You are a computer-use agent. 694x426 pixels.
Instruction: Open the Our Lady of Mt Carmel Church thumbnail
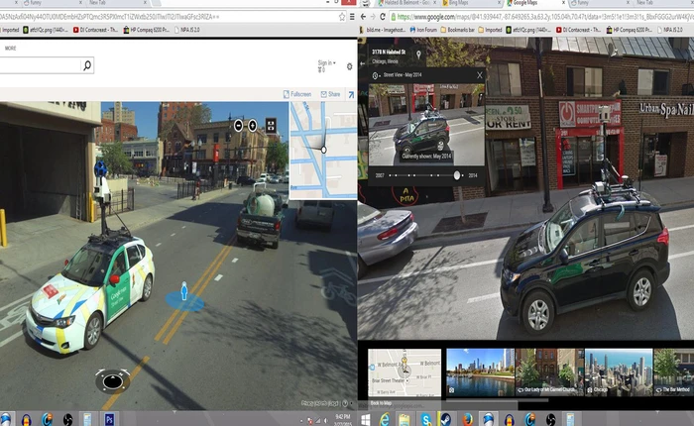pos(549,373)
